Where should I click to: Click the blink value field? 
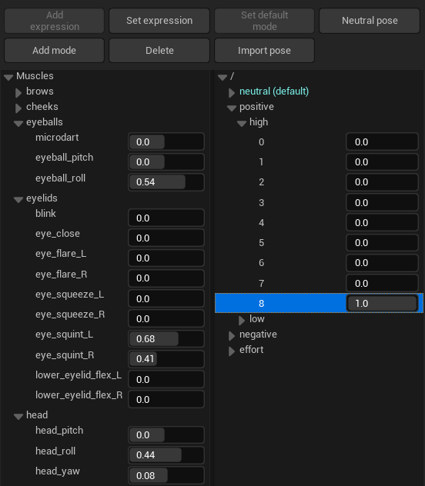tap(166, 218)
